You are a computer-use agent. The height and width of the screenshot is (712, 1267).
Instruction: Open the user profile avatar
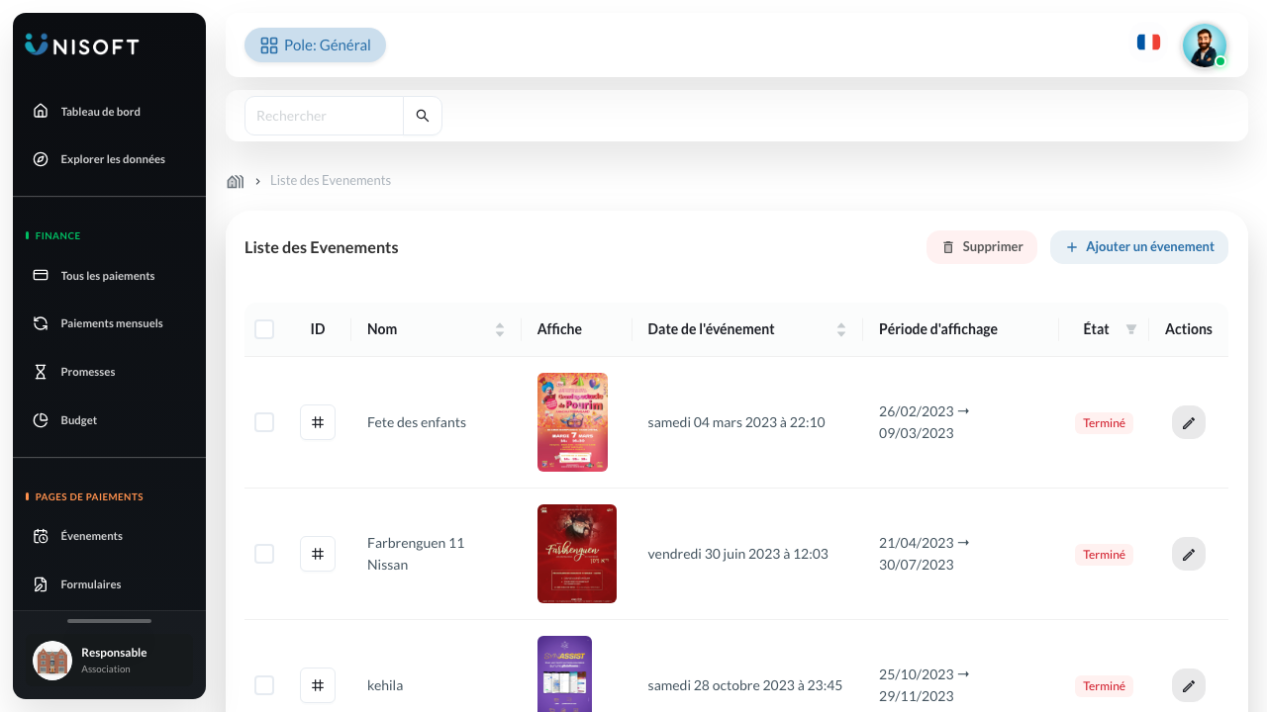click(1205, 45)
